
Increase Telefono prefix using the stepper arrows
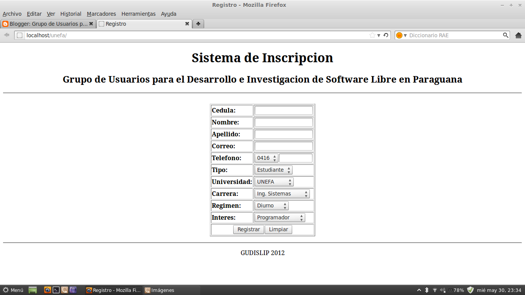(x=274, y=156)
